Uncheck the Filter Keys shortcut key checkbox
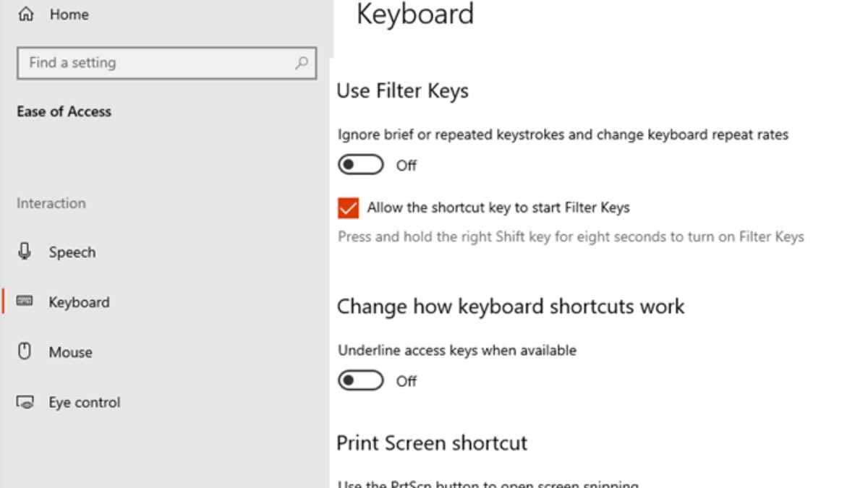The image size is (868, 488). (x=348, y=208)
